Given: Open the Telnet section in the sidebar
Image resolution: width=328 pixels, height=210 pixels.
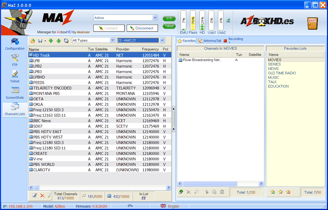Looking at the screenshot, I should 15,77.
